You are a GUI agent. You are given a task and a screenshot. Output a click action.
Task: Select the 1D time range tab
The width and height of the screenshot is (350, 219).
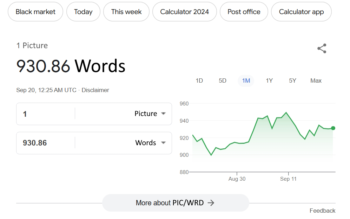(x=199, y=80)
